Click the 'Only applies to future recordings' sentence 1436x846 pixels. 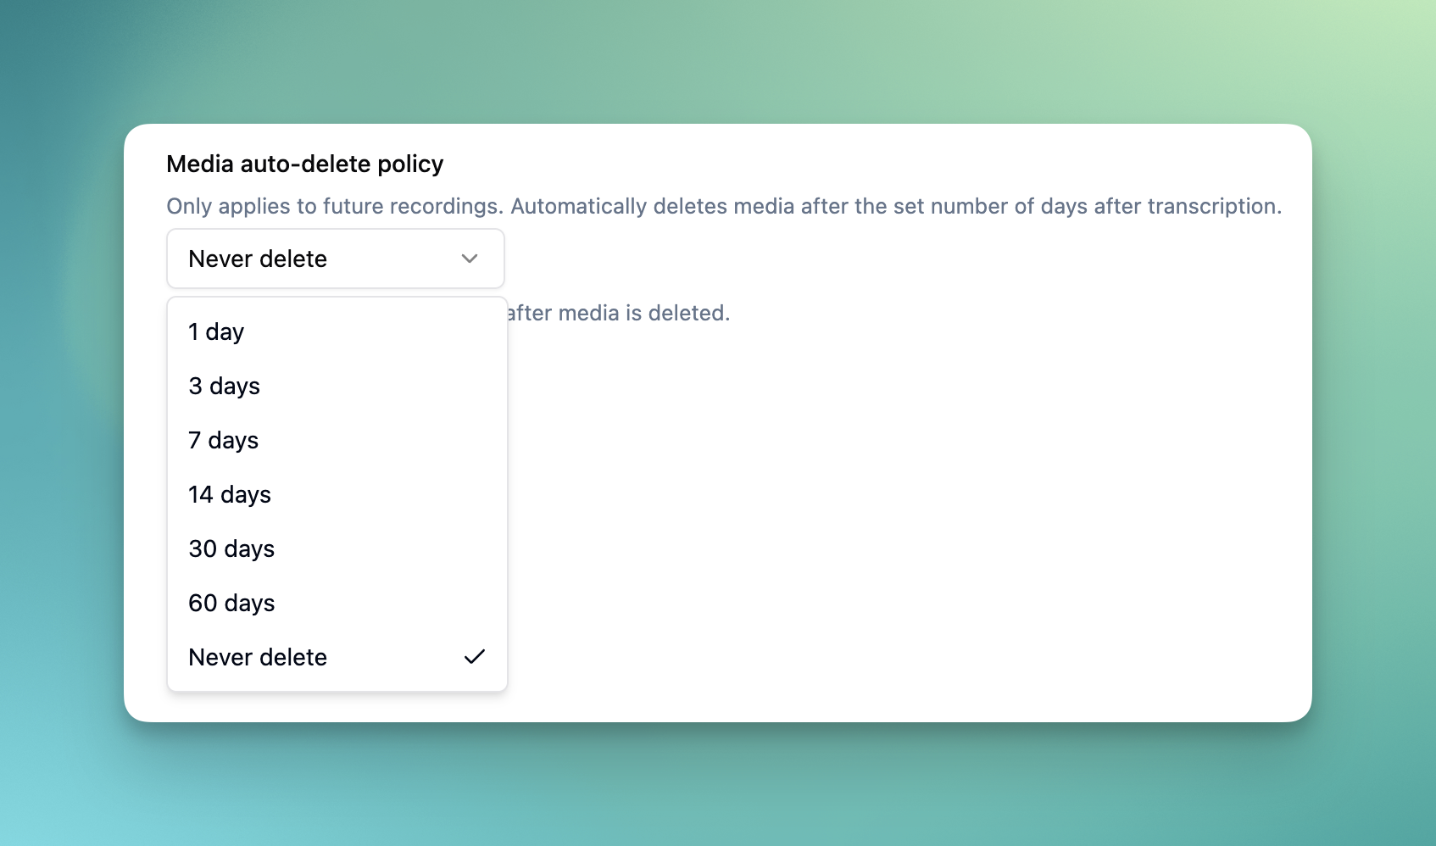(x=334, y=206)
